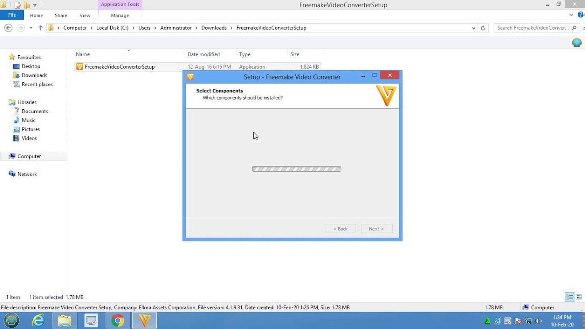Switch to large icons view layout

(579, 297)
